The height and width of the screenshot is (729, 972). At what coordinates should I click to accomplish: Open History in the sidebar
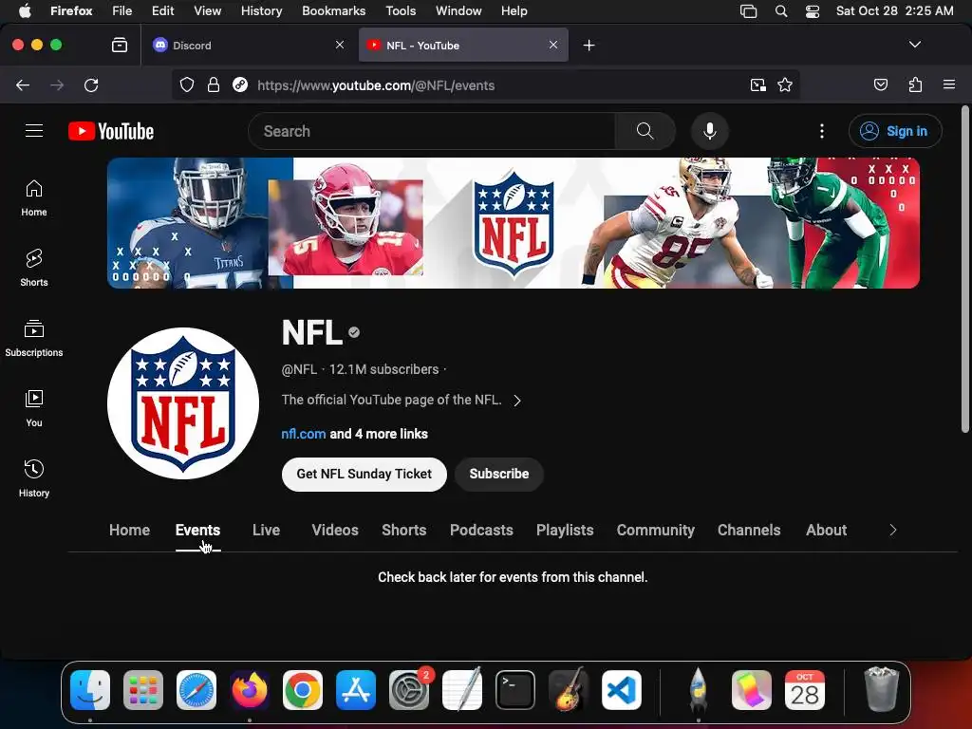coord(34,478)
